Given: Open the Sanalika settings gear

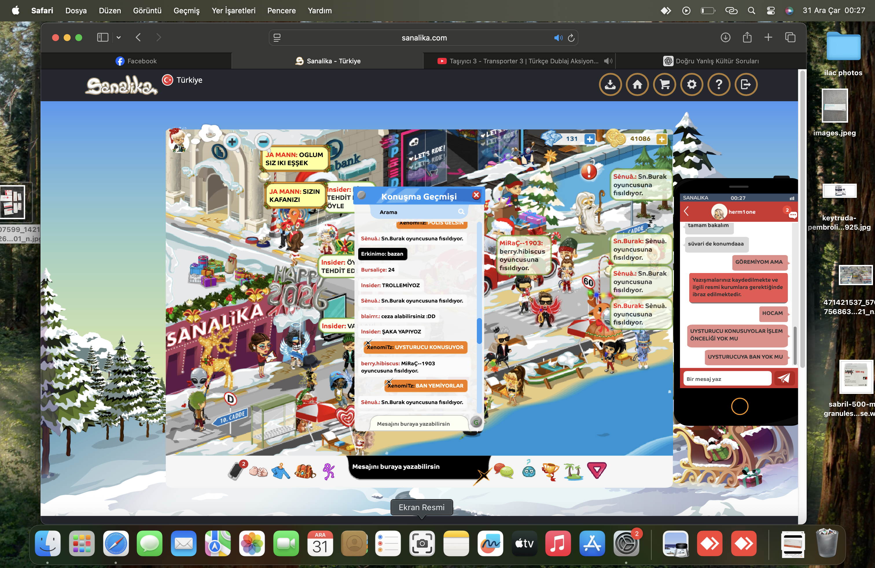Looking at the screenshot, I should tap(692, 84).
